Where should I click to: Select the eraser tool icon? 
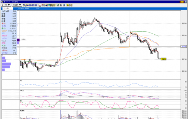[x=64, y=5]
